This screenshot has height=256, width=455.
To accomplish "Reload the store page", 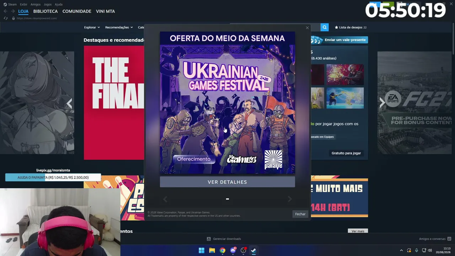I will click(x=5, y=18).
